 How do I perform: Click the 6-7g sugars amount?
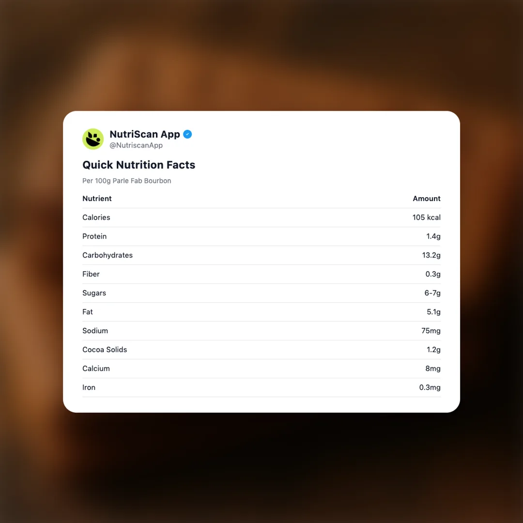(432, 293)
